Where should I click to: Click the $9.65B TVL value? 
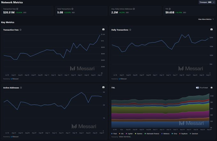[x=170, y=12]
